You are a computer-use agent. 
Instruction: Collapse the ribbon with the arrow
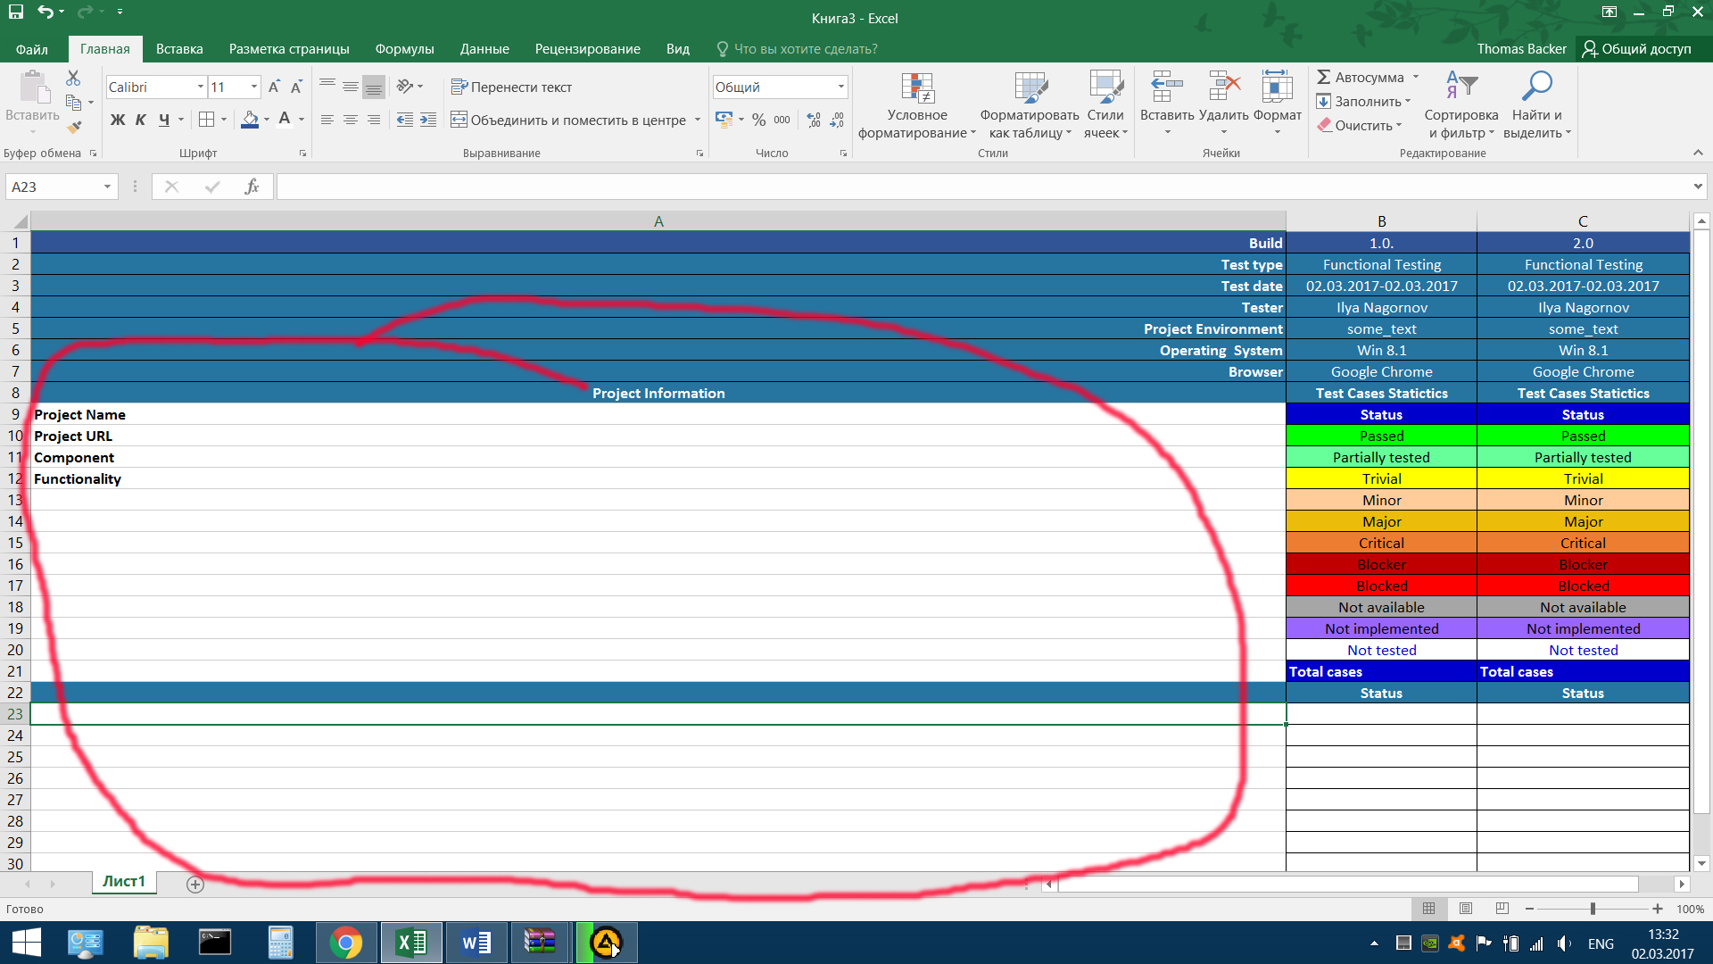coord(1698,153)
